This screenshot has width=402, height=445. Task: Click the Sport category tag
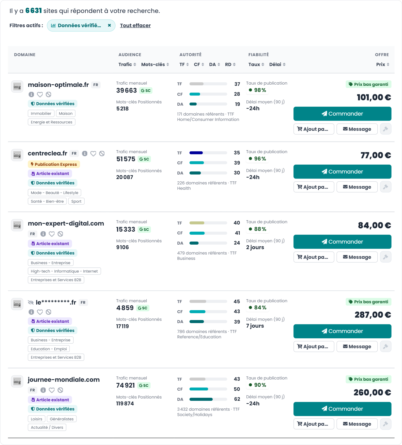point(76,201)
